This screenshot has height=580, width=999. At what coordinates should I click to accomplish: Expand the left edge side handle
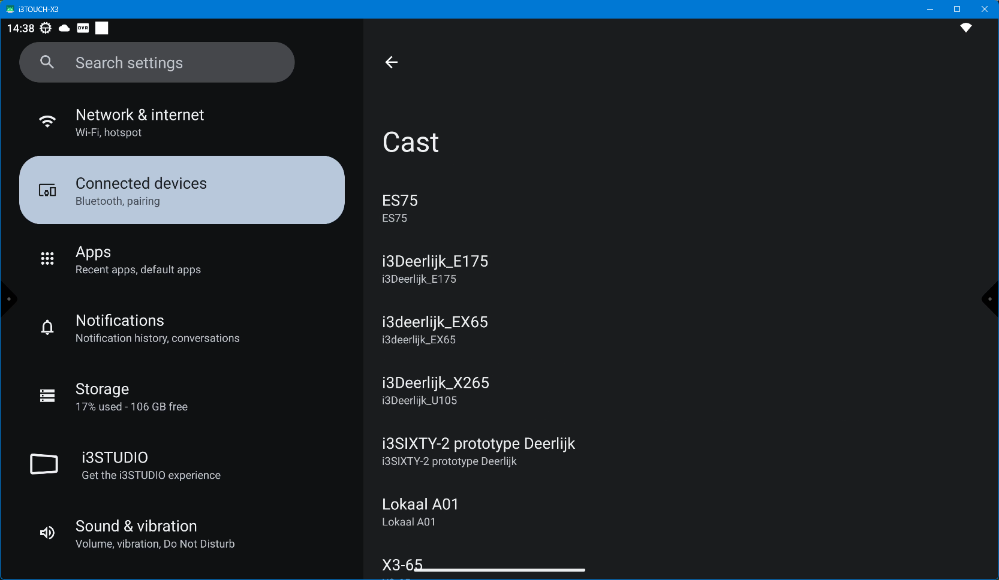7,299
